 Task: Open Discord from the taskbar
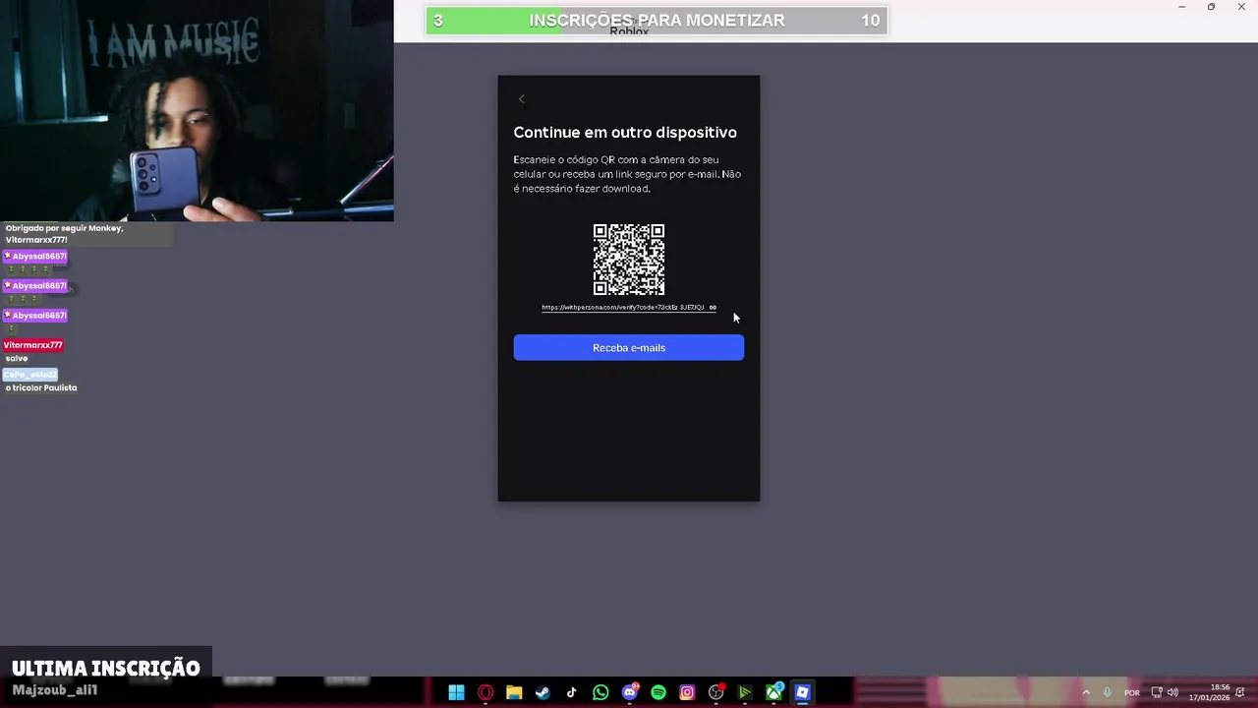click(x=630, y=692)
